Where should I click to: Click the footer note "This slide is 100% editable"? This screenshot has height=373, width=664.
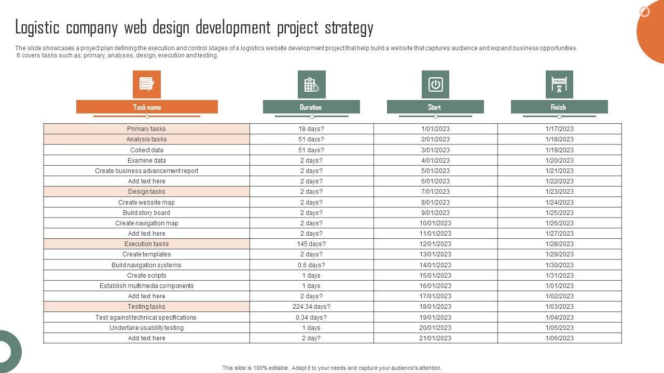[x=332, y=368]
